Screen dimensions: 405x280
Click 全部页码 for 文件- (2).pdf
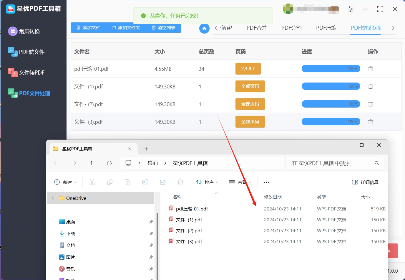click(250, 104)
